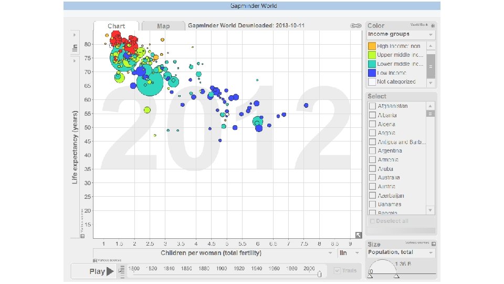Switch to the Map tab
This screenshot has height=284, width=504.
(x=163, y=26)
